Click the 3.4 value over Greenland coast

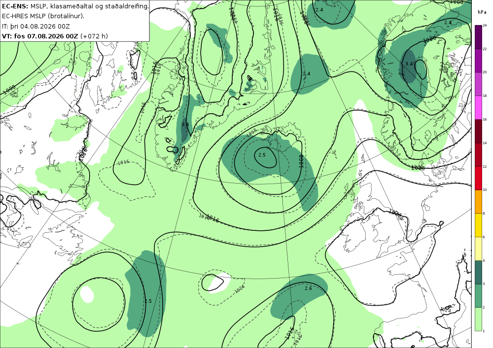pyautogui.click(x=185, y=124)
